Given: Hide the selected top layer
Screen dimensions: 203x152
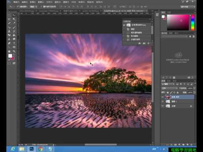Looking at the screenshot, I should [x=163, y=97].
